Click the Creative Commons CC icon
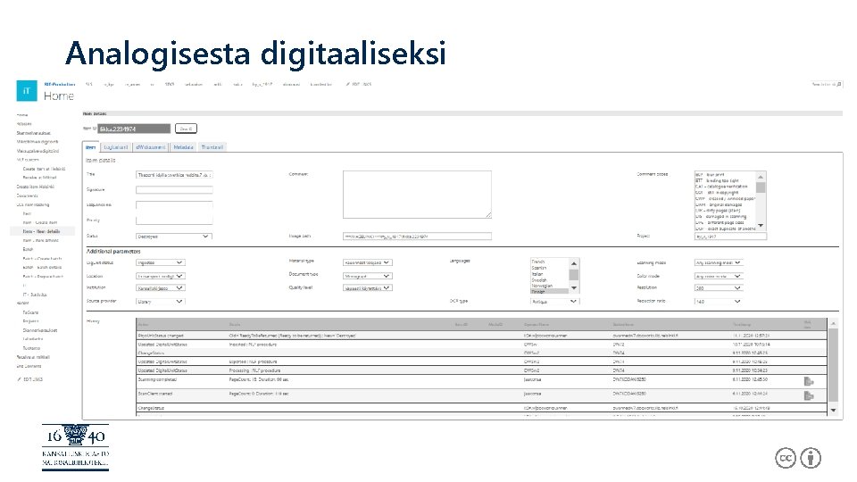Viewport: 857px width, 482px height. tap(786, 458)
